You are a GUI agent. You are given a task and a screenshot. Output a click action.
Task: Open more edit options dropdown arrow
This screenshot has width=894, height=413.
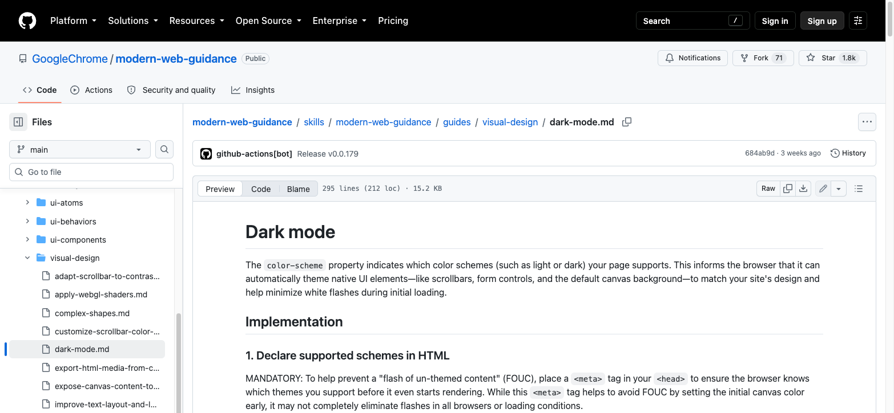[x=838, y=189]
